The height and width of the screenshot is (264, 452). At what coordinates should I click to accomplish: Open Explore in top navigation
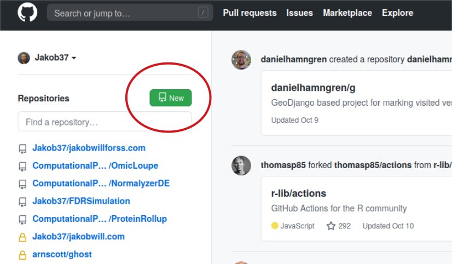397,13
